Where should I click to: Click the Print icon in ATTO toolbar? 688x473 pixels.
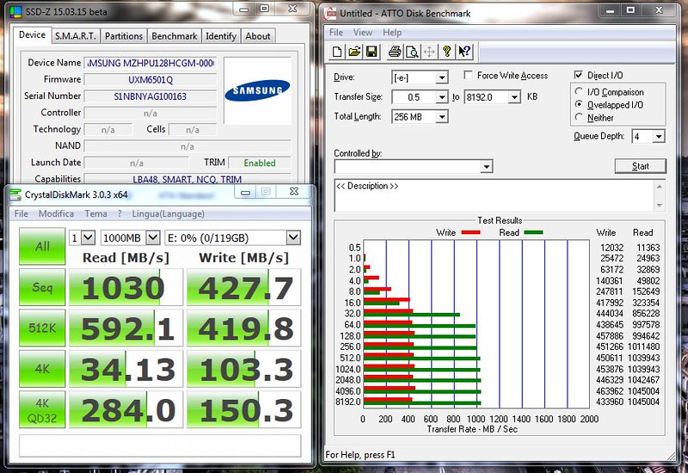pyautogui.click(x=396, y=52)
